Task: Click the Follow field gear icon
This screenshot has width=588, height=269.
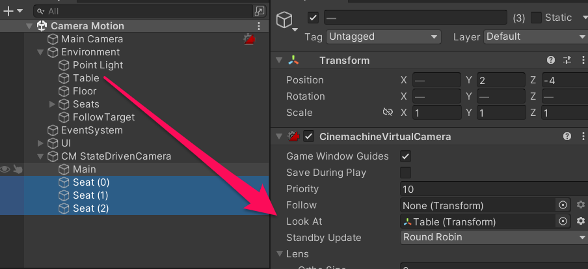Action: 581,205
